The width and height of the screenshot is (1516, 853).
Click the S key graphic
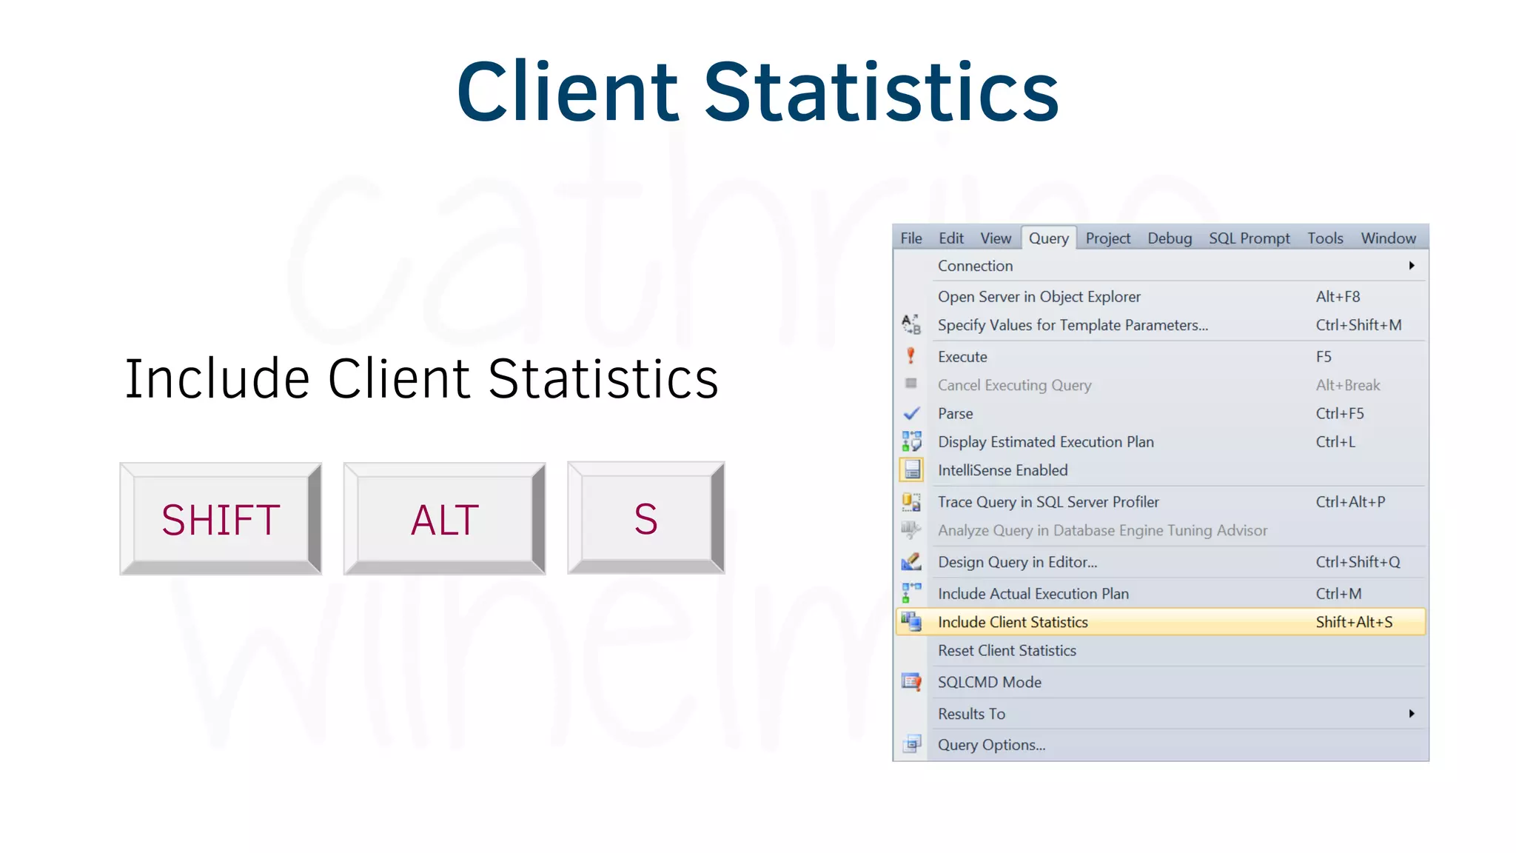645,518
